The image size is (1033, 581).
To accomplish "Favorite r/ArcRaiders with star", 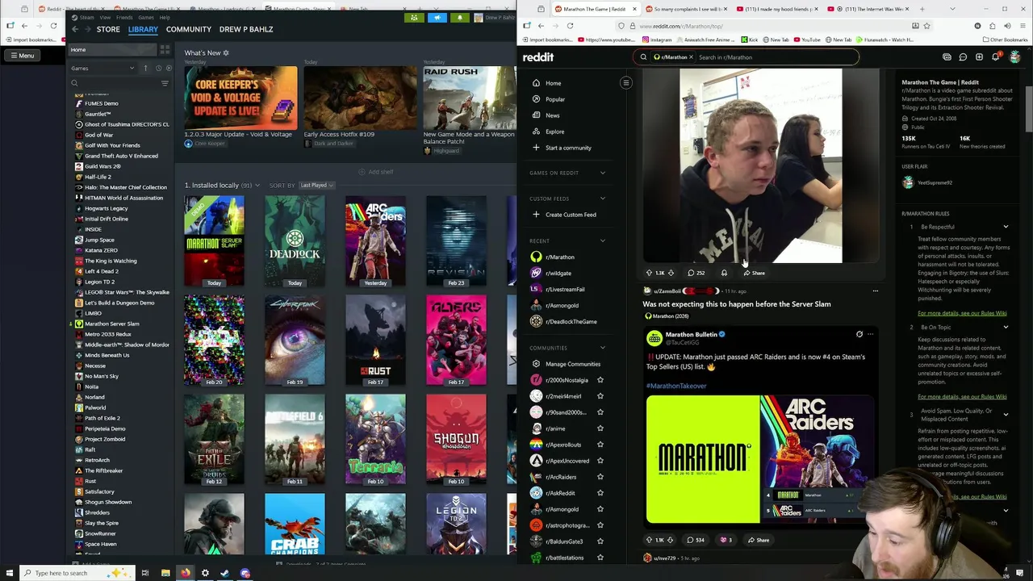I will pyautogui.click(x=600, y=477).
